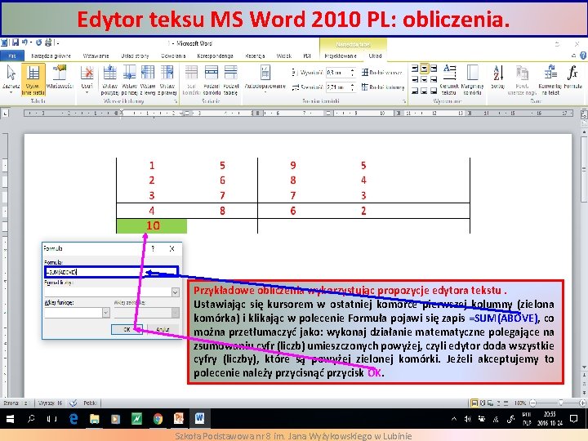The height and width of the screenshot is (441, 588).
Task: Click green table cell showing 10
Action: (152, 225)
